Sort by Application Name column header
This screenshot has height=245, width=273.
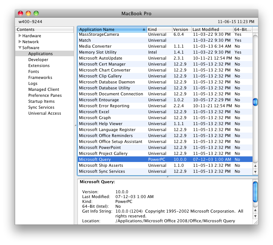pyautogui.click(x=112, y=29)
